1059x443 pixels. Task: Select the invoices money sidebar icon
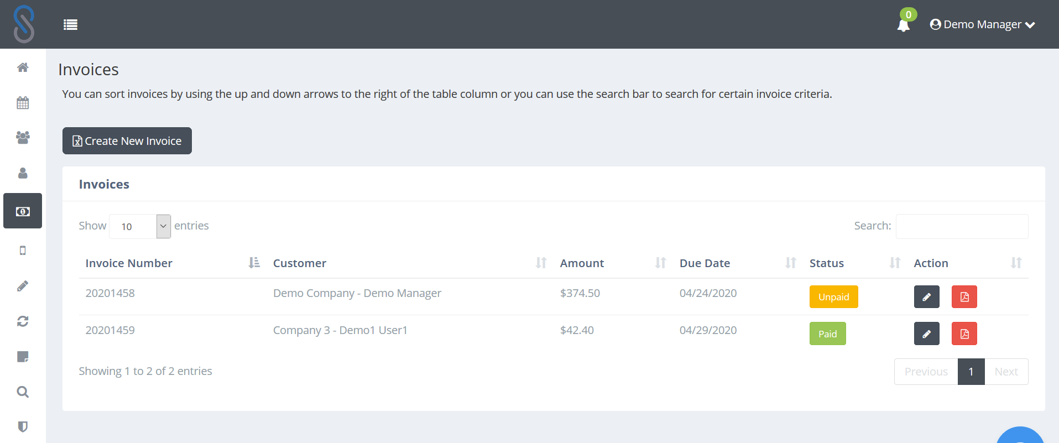(23, 211)
